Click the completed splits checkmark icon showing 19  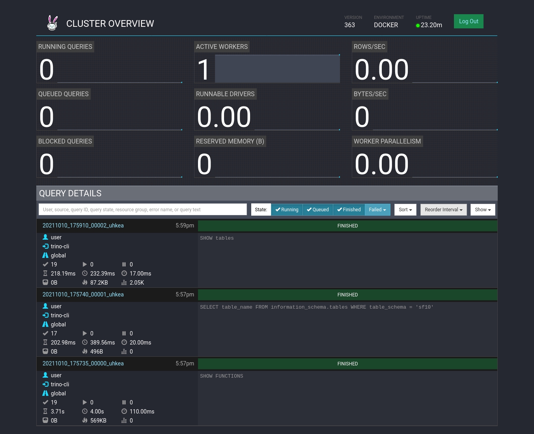[45, 264]
